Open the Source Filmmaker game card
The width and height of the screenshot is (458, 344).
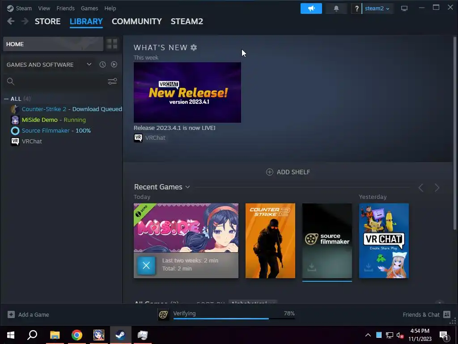(x=327, y=241)
